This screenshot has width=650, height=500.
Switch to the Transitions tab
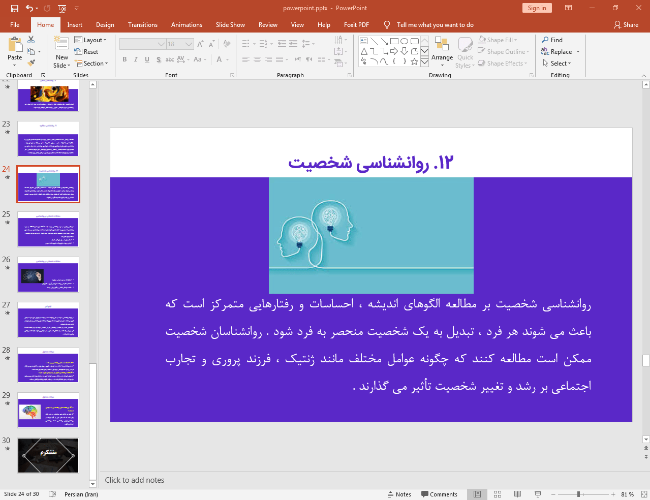click(x=143, y=25)
